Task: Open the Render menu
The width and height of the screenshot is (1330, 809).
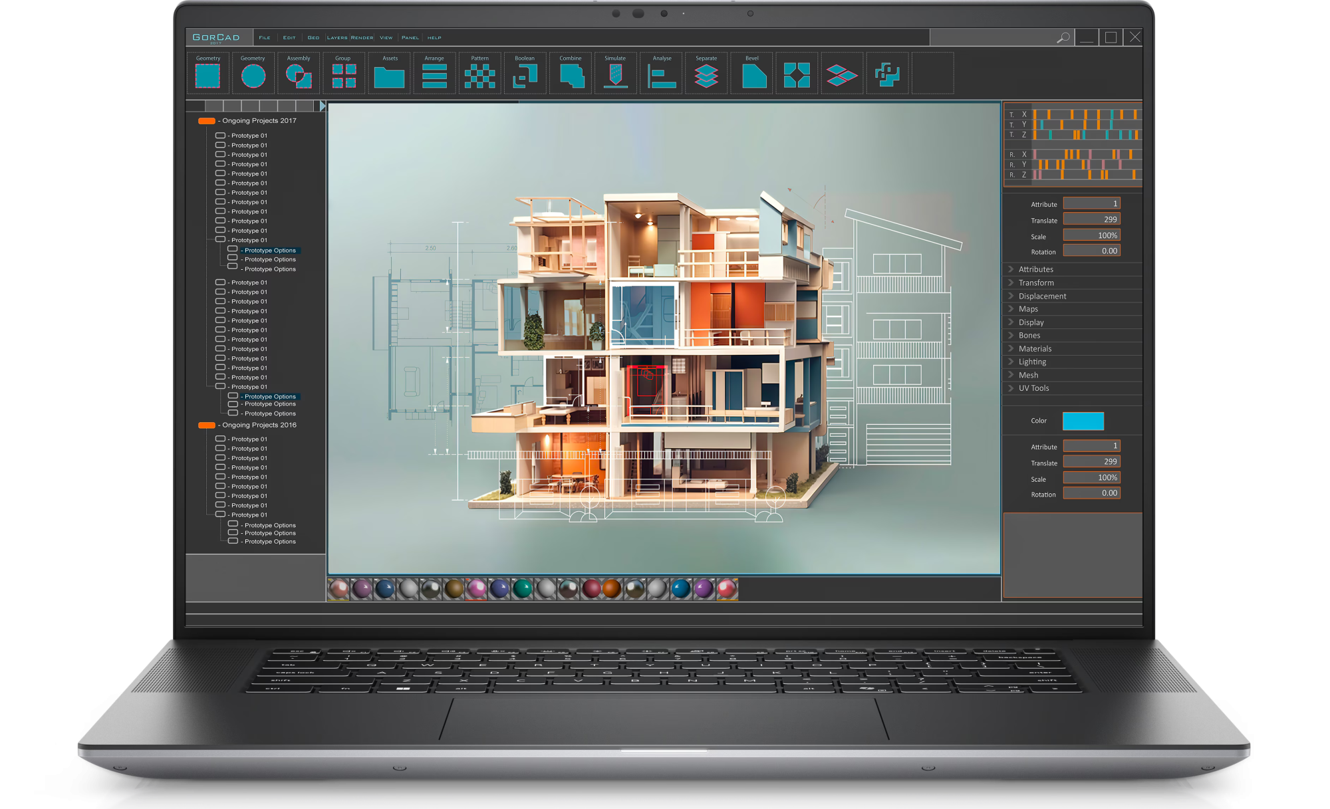Action: pyautogui.click(x=362, y=38)
